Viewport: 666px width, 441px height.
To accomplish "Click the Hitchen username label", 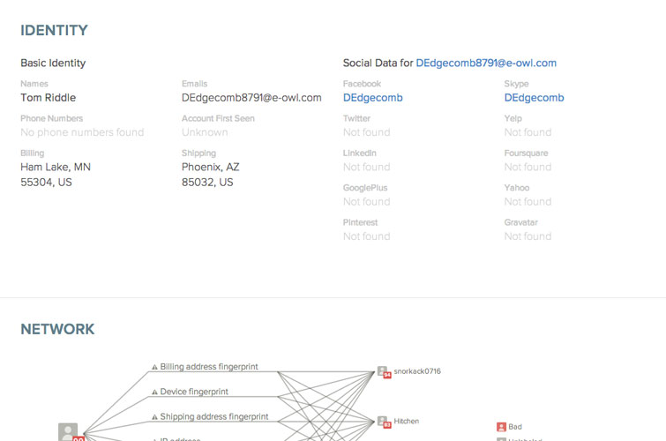I will point(407,421).
